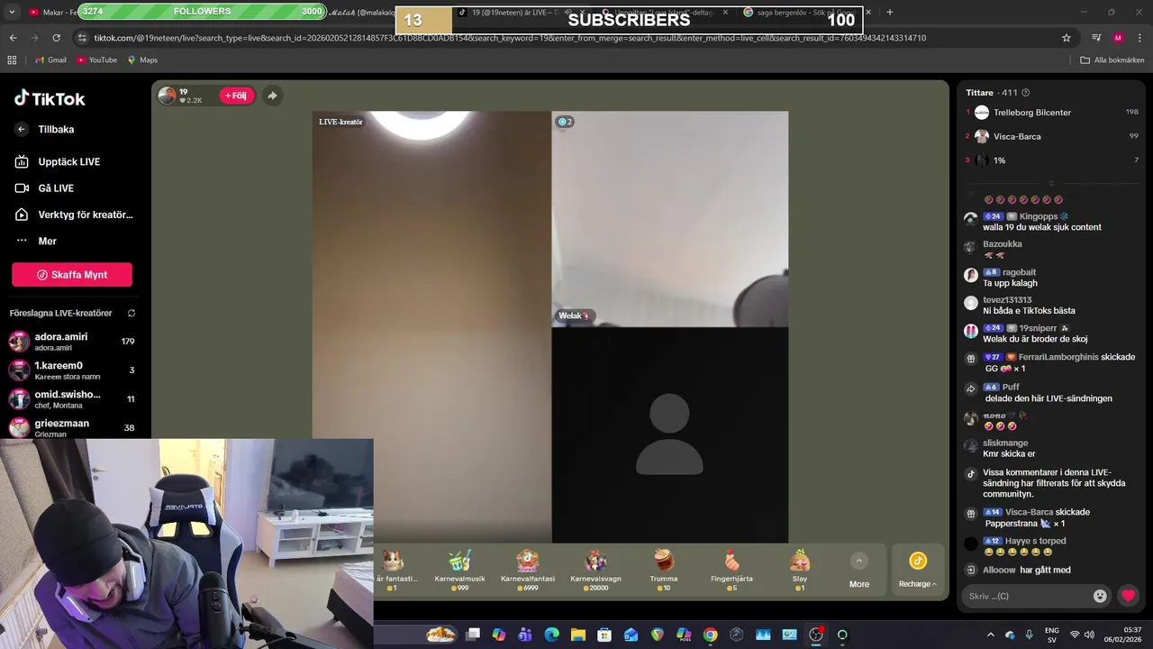Show hidden system tray icons
The image size is (1153, 649).
[x=992, y=635]
